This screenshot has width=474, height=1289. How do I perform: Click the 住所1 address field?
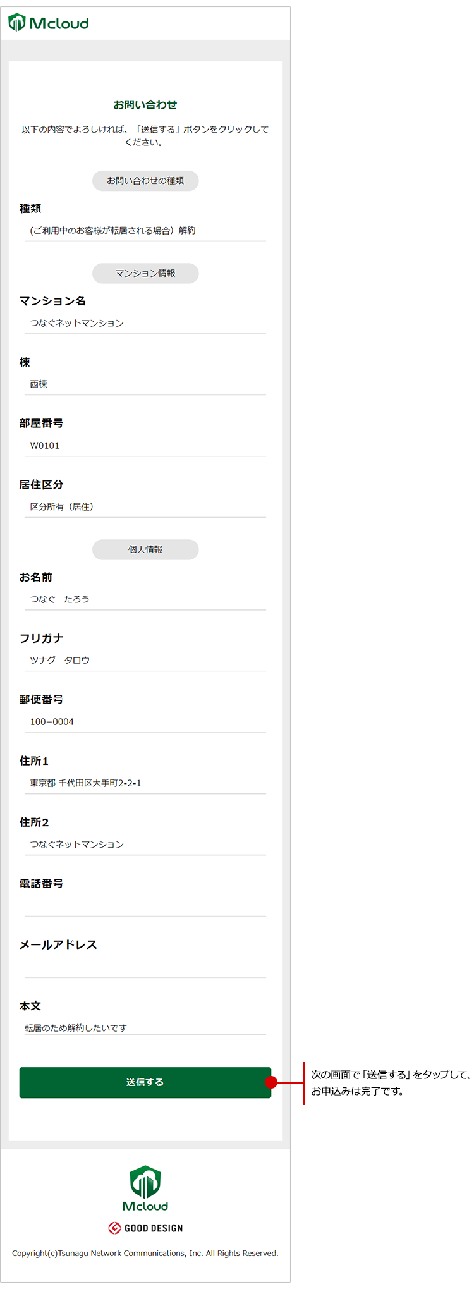point(145,783)
